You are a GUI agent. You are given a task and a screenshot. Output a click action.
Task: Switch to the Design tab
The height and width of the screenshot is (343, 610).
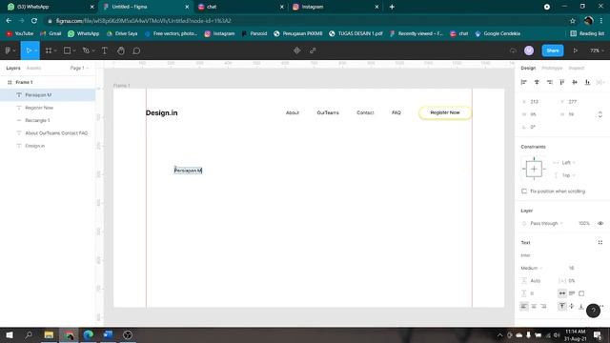point(528,68)
